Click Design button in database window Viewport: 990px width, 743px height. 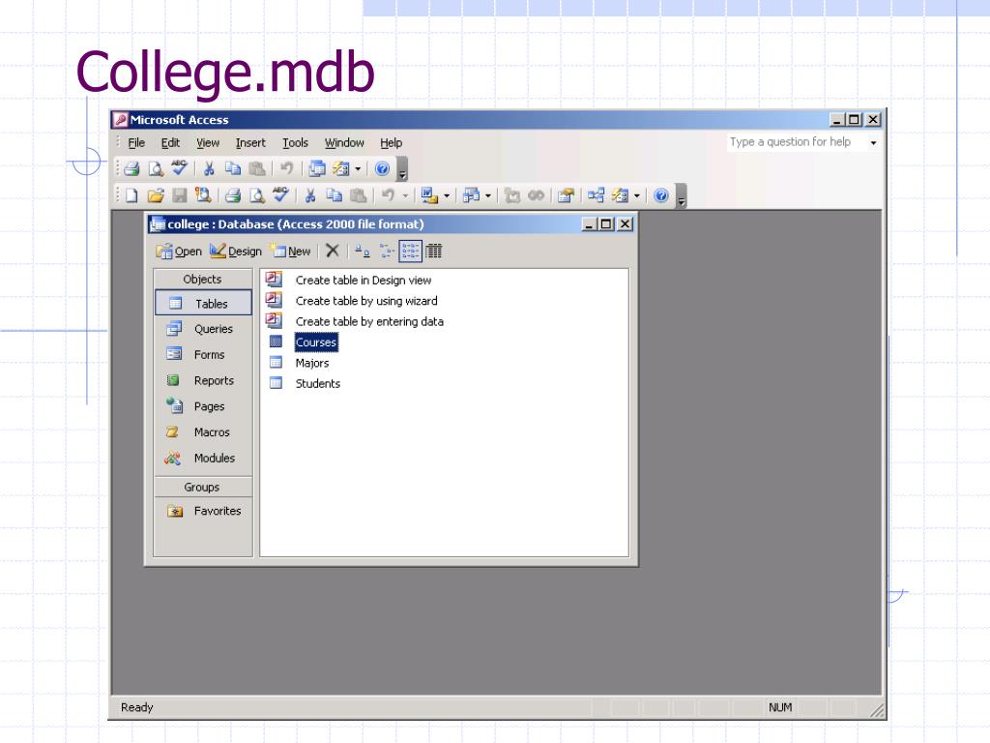click(236, 251)
